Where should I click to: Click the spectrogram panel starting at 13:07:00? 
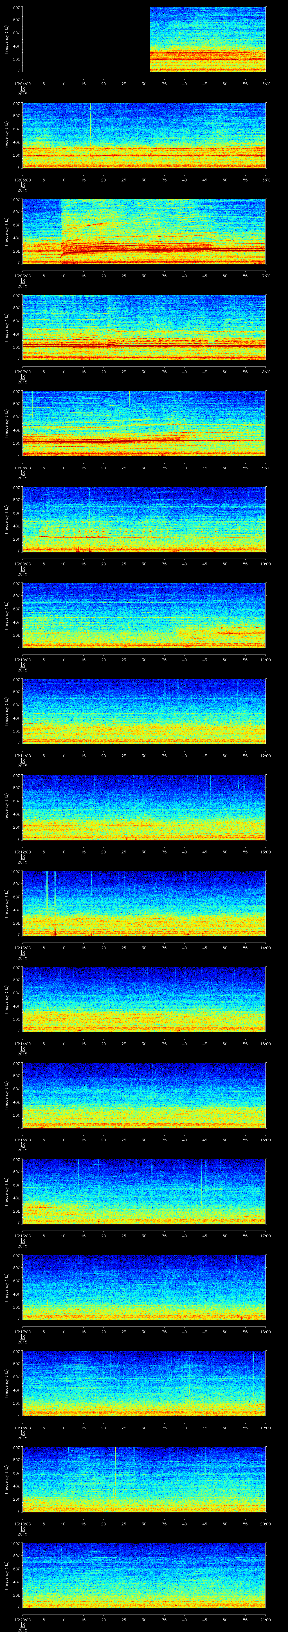click(144, 327)
